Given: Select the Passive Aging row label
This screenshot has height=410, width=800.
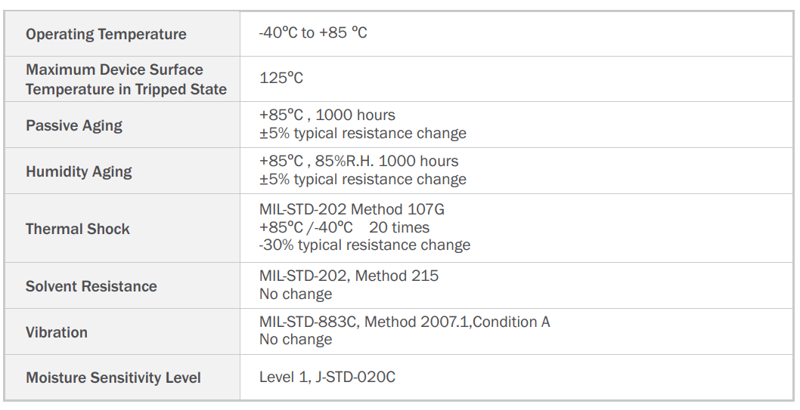Looking at the screenshot, I should (74, 125).
